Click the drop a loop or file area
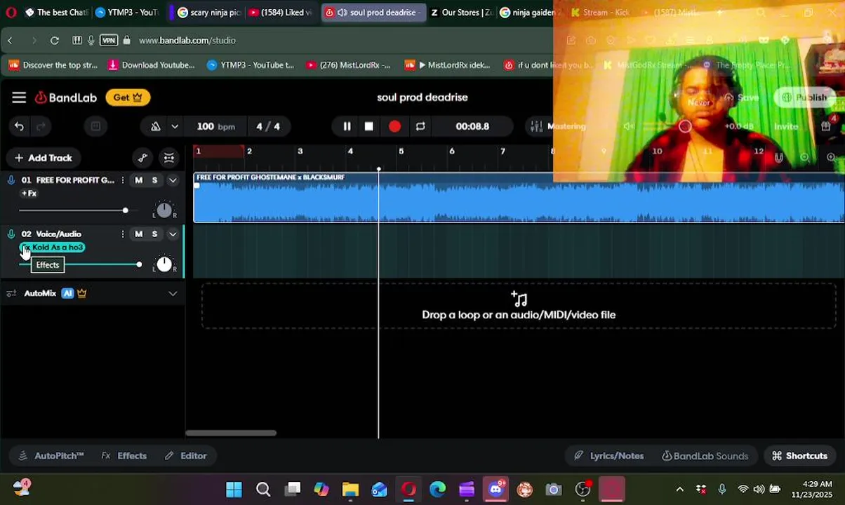The height and width of the screenshot is (505, 845). (x=519, y=307)
